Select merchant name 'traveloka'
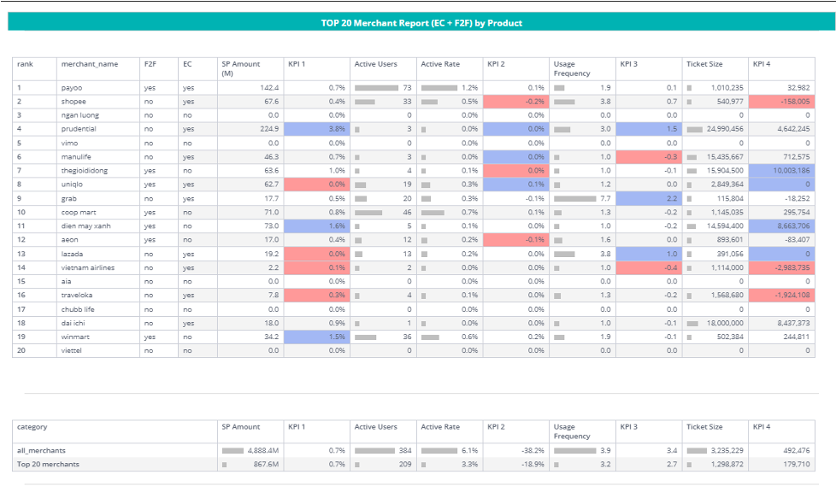Viewport: 836px width, 492px height. (x=76, y=296)
